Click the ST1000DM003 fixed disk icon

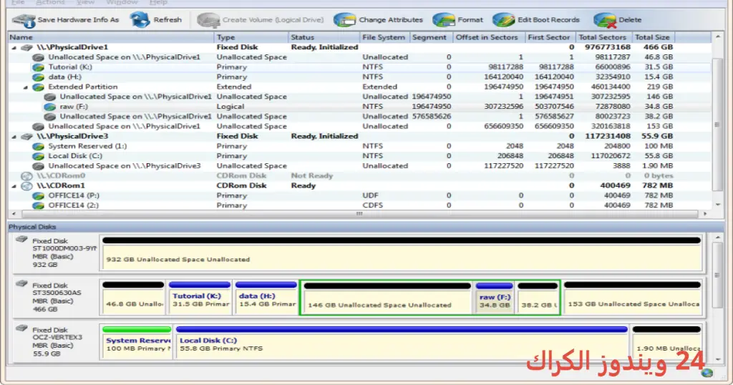point(21,239)
